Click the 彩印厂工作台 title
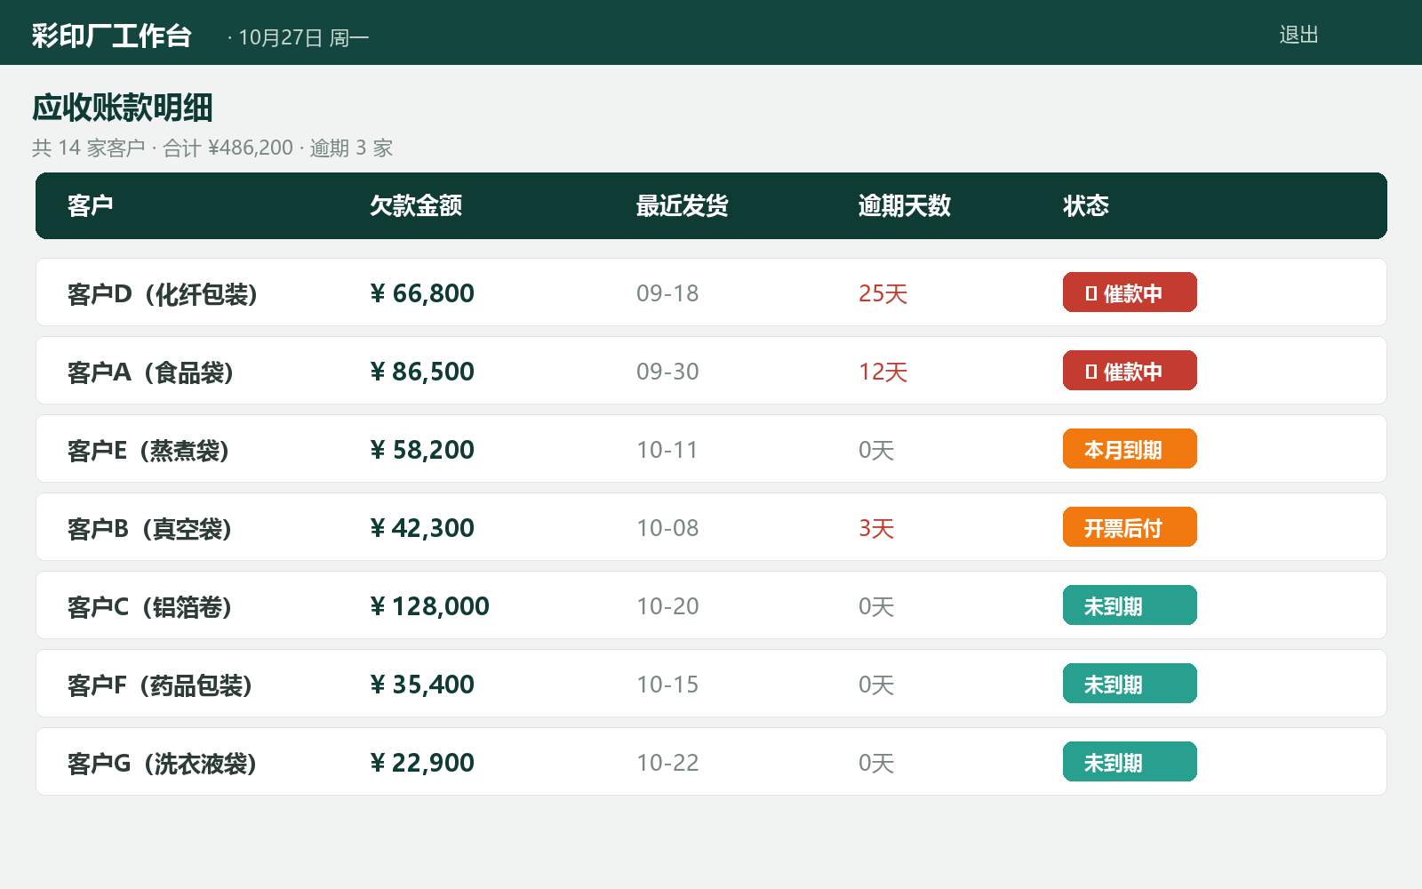1422x889 pixels. pyautogui.click(x=112, y=36)
